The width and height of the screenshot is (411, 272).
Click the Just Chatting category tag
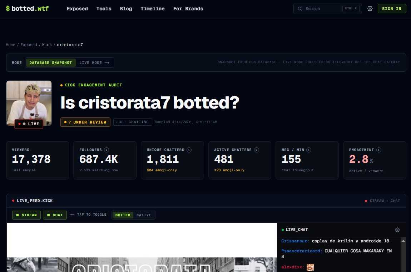pyautogui.click(x=133, y=122)
